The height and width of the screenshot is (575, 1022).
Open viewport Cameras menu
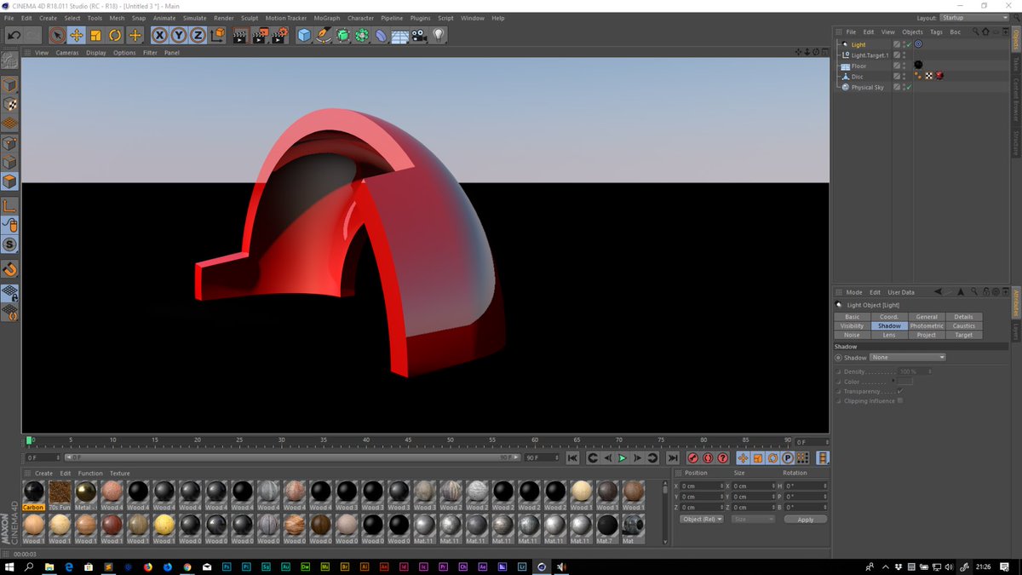tap(67, 53)
